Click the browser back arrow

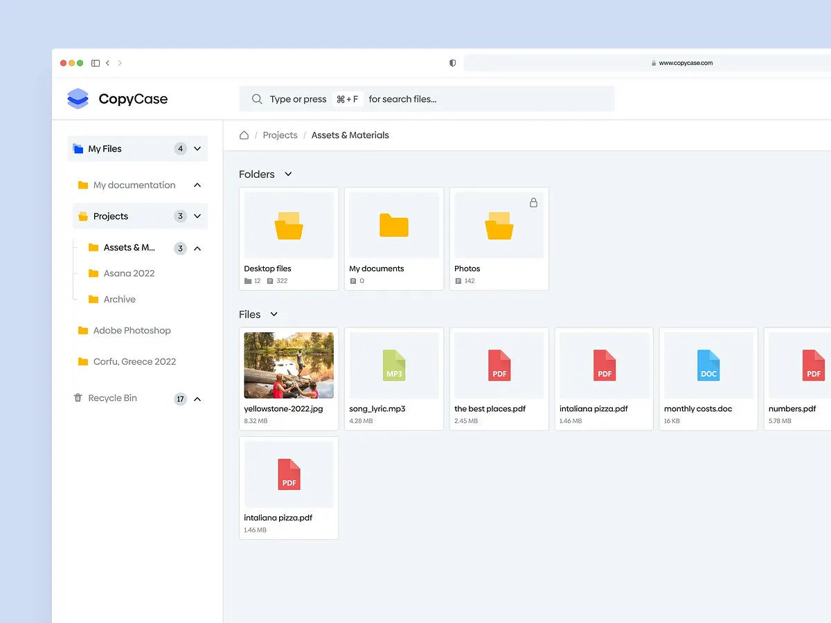[x=108, y=63]
